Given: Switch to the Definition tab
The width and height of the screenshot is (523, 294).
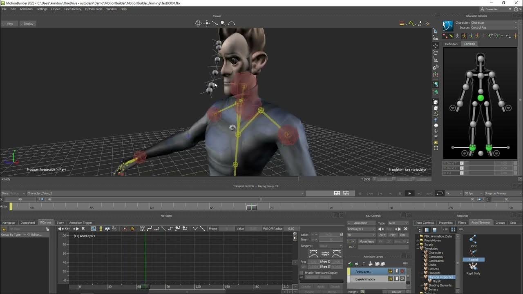Looking at the screenshot, I should coord(451,44).
